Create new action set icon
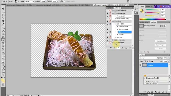 (122, 48)
